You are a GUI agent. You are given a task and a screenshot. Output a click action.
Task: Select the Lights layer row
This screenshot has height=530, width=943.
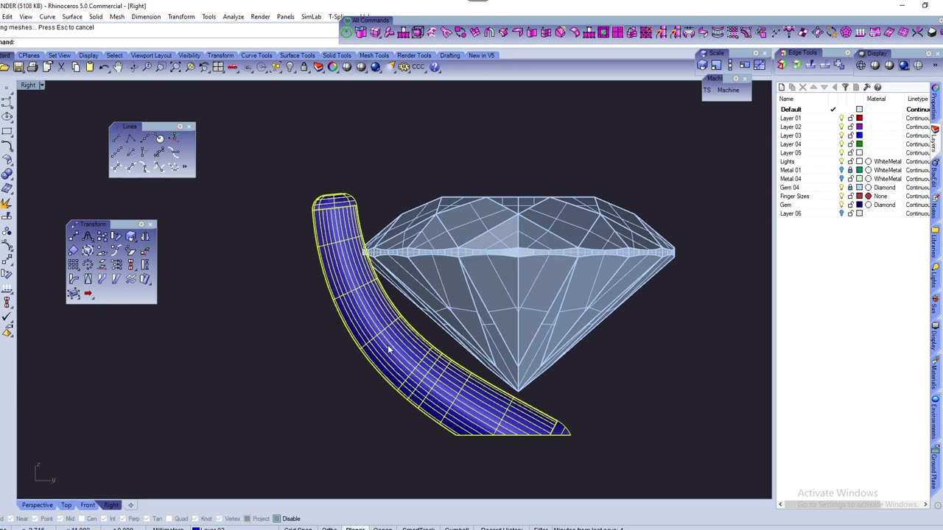[x=855, y=161]
